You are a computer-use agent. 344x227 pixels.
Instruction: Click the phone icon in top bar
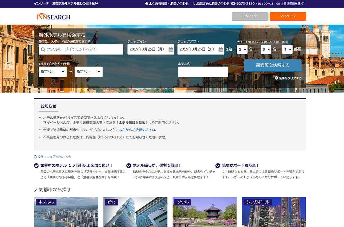tap(194, 4)
